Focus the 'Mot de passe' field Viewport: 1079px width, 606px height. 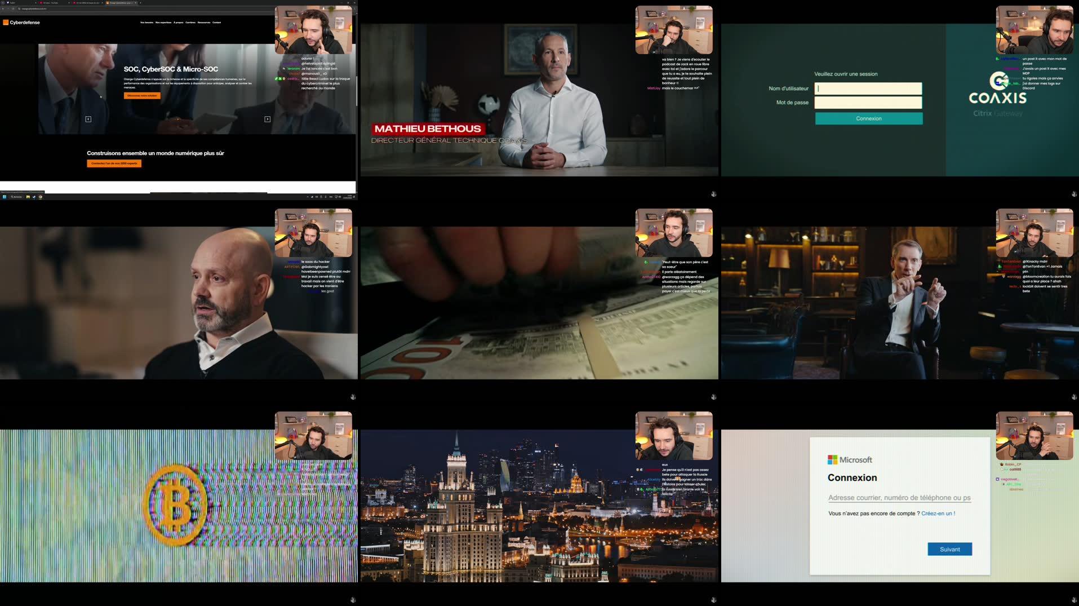pos(868,103)
